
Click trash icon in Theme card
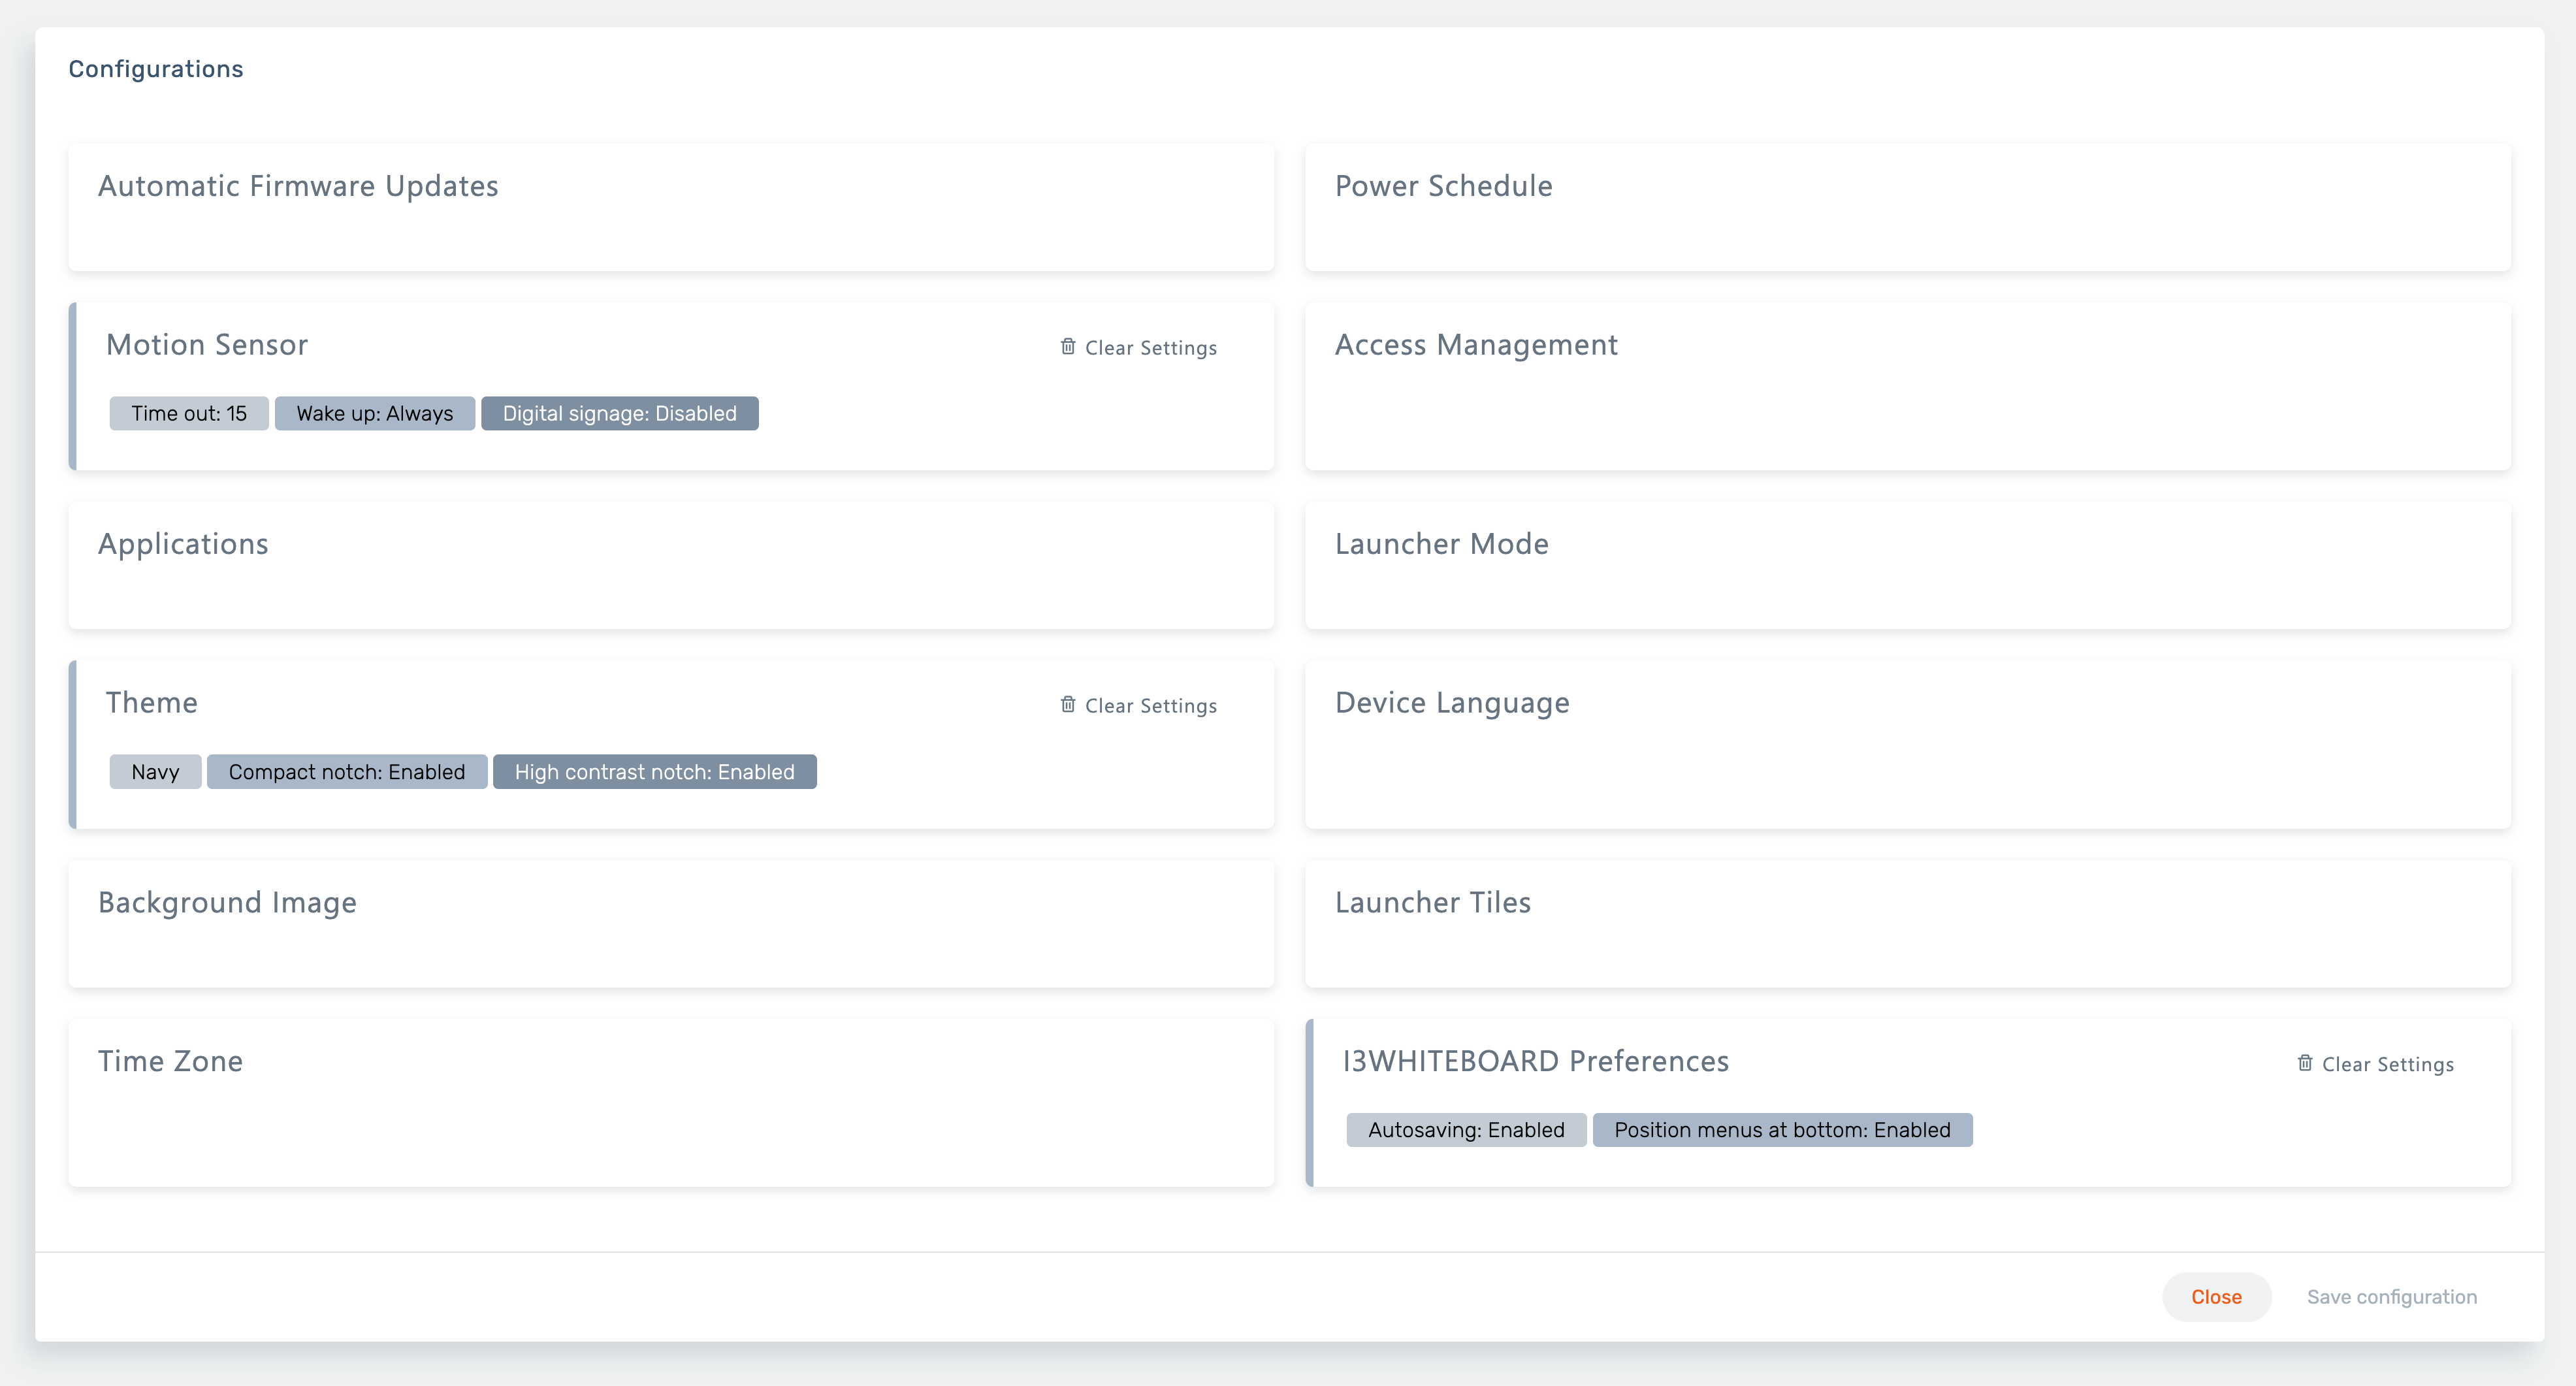1067,704
